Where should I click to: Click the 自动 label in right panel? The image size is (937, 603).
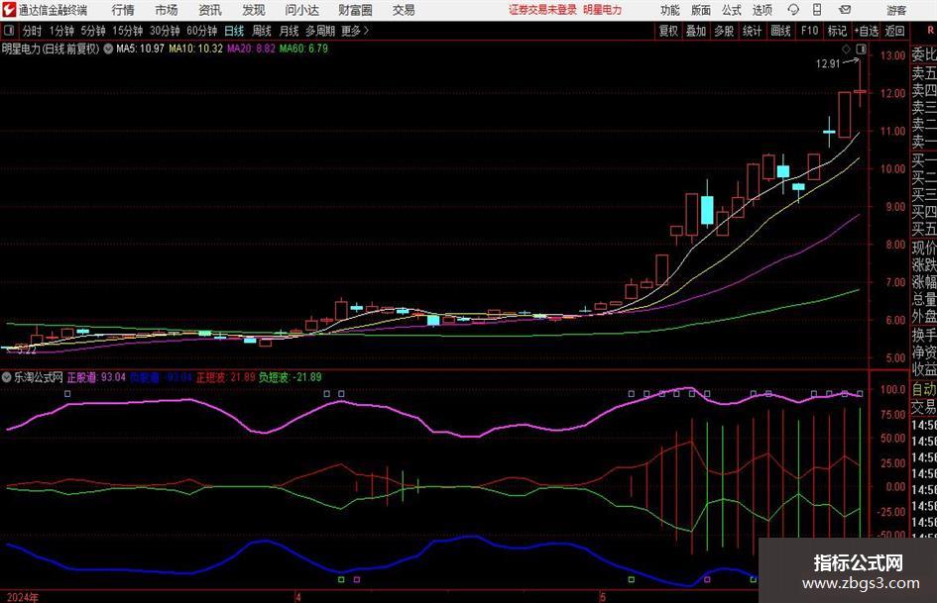click(x=924, y=389)
